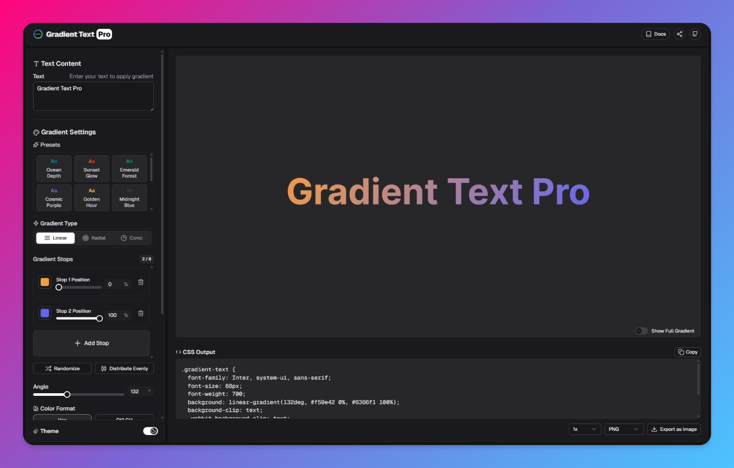This screenshot has width=734, height=468.
Task: Open Stop 1 orange color swatch
Action: click(x=45, y=282)
